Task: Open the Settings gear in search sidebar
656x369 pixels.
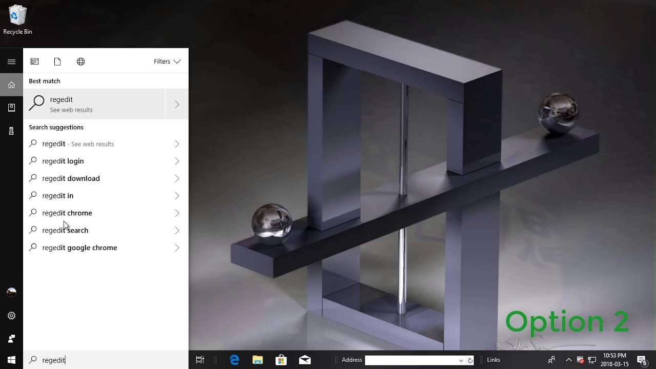Action: 11,316
